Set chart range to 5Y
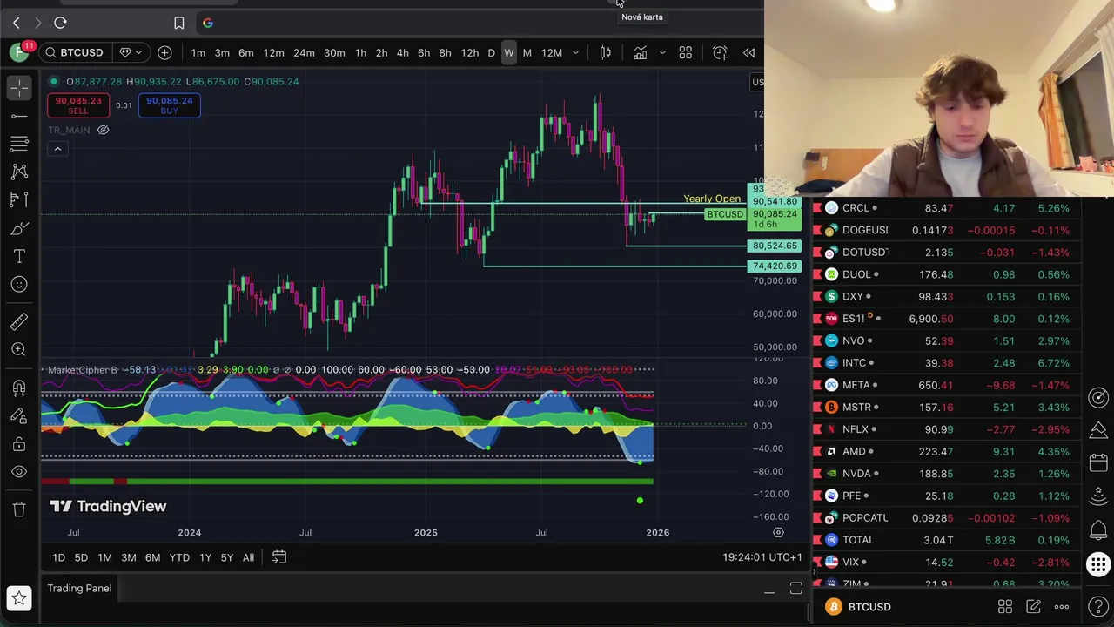1114x627 pixels. [x=227, y=557]
